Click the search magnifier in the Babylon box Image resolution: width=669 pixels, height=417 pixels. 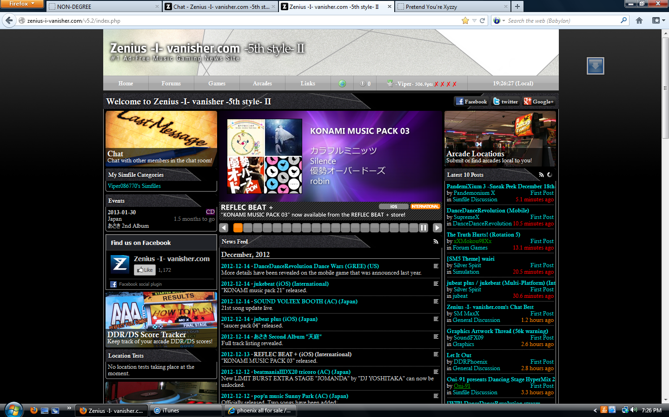pyautogui.click(x=624, y=20)
